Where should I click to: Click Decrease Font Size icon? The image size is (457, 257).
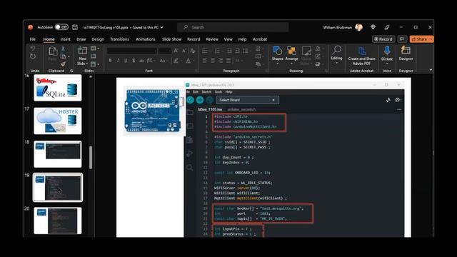coord(184,51)
